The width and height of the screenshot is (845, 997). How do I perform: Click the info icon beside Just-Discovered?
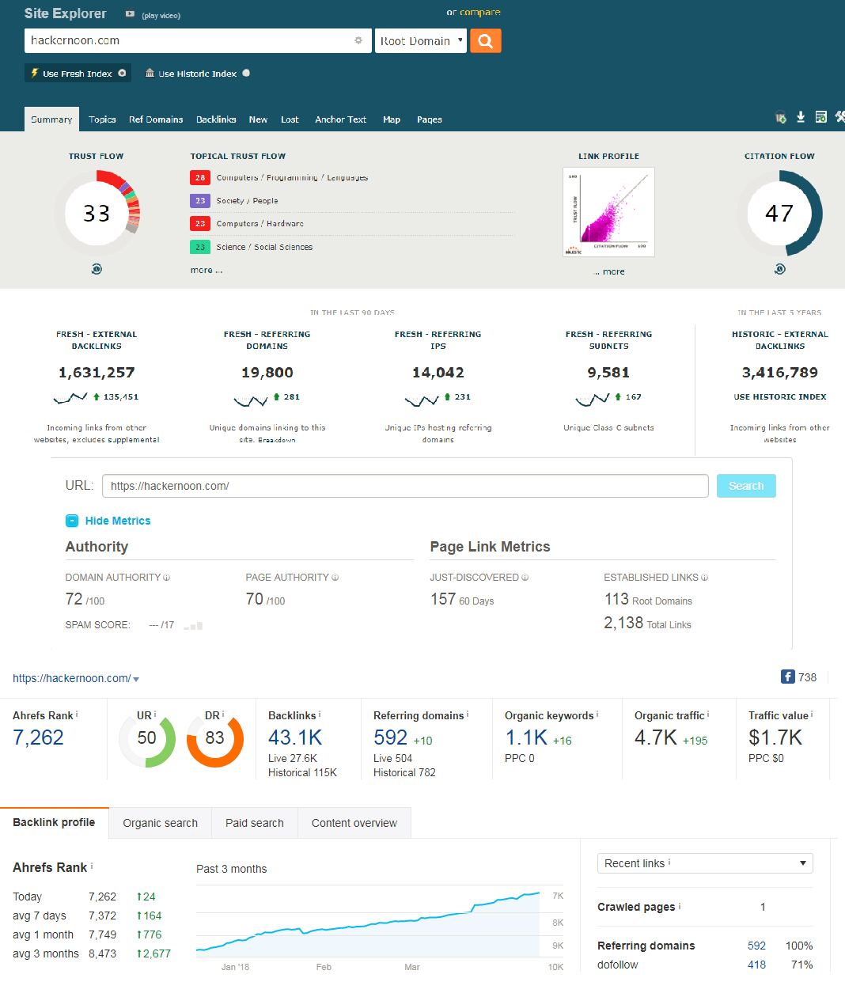[525, 578]
